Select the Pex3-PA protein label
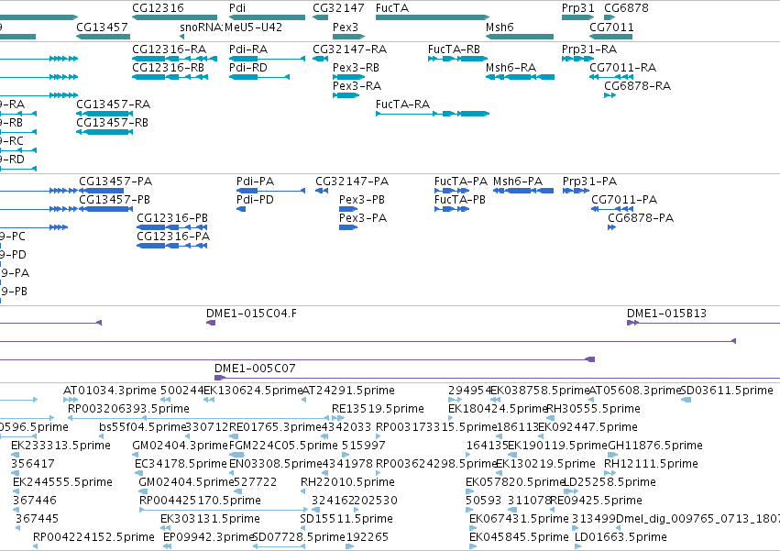Screen dimensions: 780x551 [x=363, y=218]
